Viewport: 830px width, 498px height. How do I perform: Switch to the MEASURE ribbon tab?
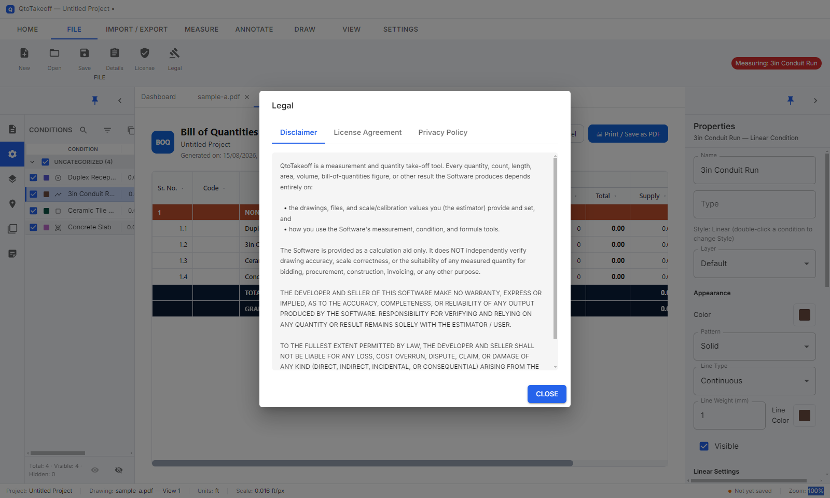[x=202, y=30]
